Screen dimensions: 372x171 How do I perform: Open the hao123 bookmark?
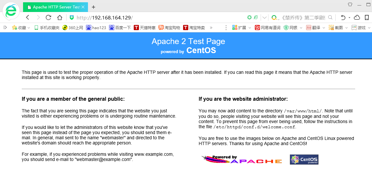[96, 28]
